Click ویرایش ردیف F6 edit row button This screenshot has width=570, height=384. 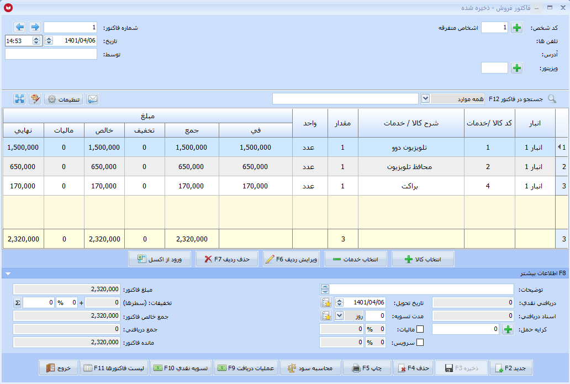coord(291,259)
